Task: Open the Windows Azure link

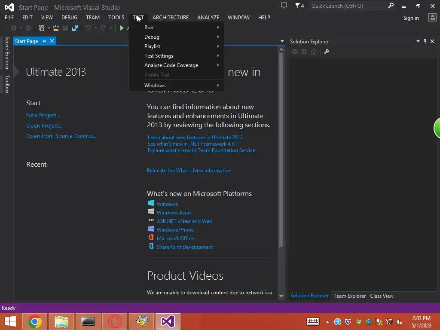Action: [x=174, y=213]
